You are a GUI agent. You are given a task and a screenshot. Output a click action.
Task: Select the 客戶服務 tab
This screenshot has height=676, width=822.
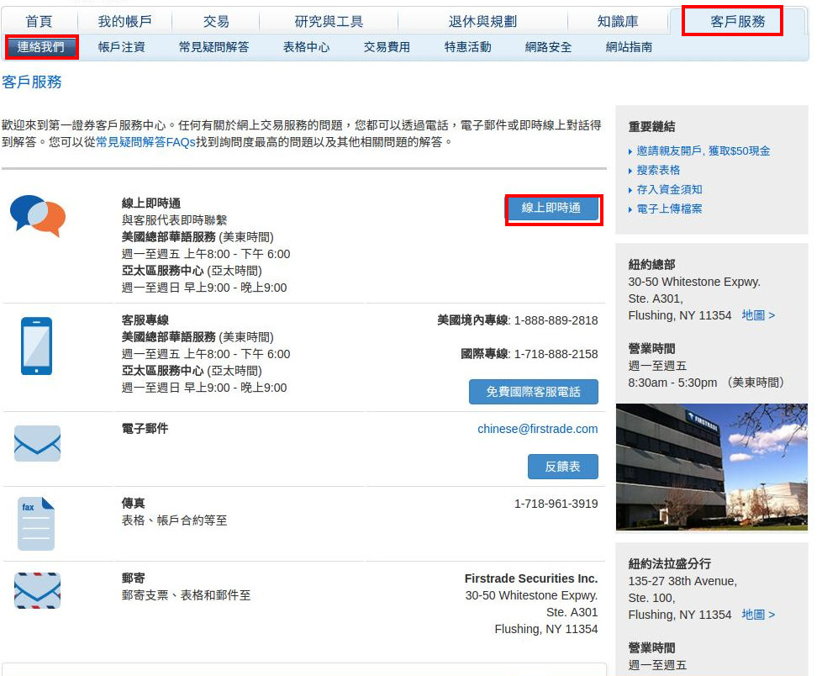(738, 22)
